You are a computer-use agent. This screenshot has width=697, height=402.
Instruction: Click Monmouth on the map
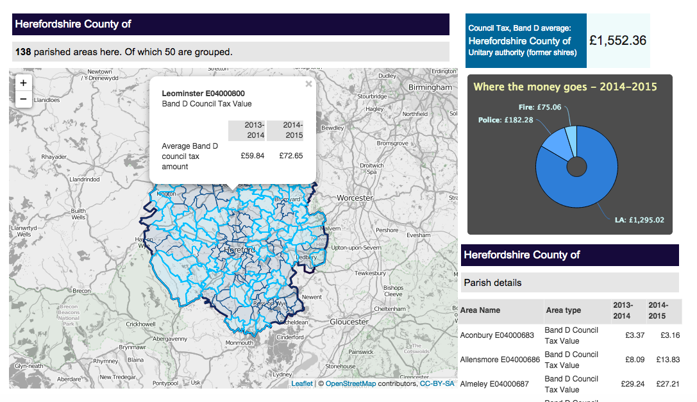(239, 343)
